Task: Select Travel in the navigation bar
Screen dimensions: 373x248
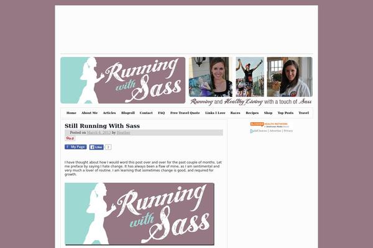Action: point(303,113)
